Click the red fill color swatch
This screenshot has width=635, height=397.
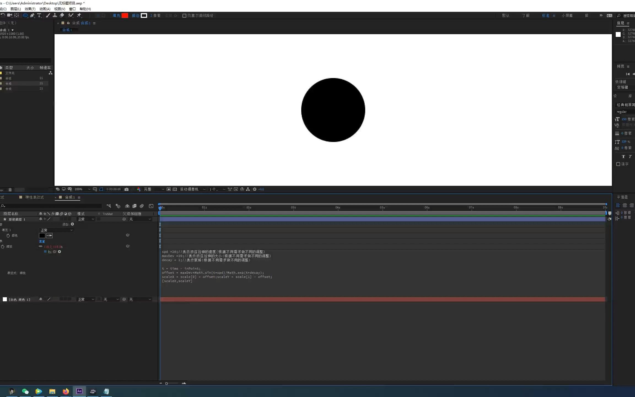click(x=125, y=15)
